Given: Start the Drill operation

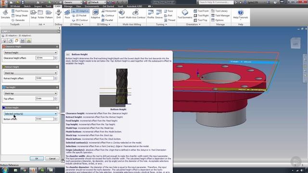Looking at the screenshot, I should [58, 14].
